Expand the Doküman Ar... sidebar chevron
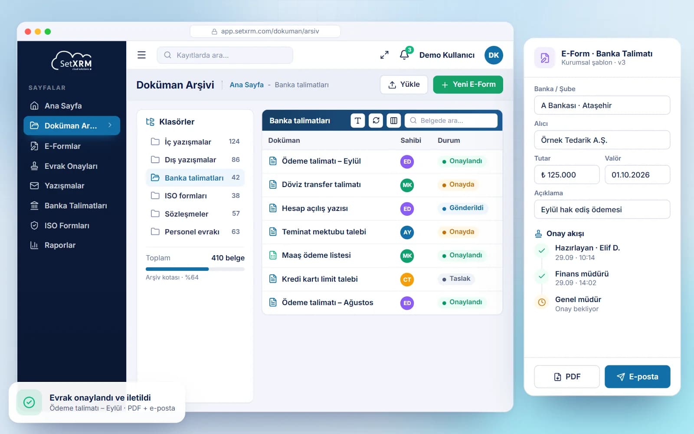The image size is (694, 434). (x=110, y=125)
